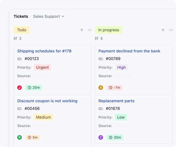Click the Source field of Shipping schedules ticket
This screenshot has height=147, width=176.
(x=42, y=76)
